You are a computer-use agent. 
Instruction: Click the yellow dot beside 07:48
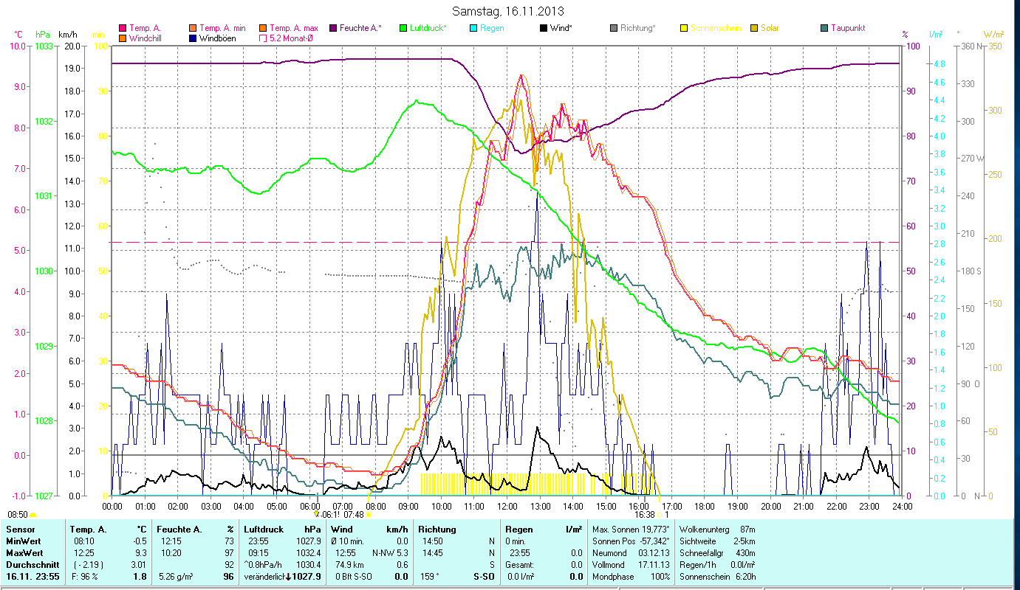(x=369, y=515)
